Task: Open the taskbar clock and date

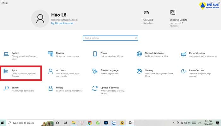Action: 208,123
